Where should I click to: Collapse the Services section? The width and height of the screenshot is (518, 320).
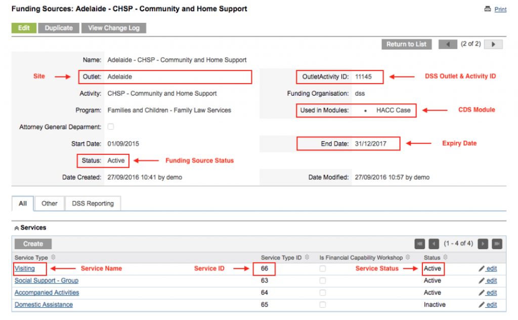(x=16, y=228)
